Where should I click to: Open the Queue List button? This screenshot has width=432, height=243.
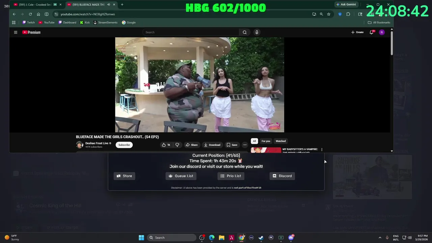coord(181,176)
